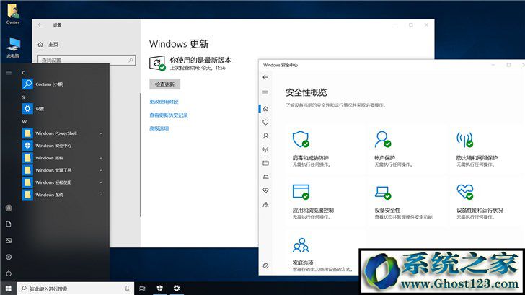
Task: Select device laptop icon in Security sidebar
Action: [265, 177]
